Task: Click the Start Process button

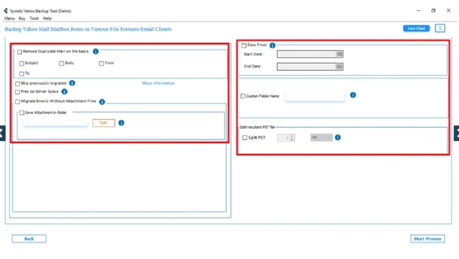Action: coord(427,239)
